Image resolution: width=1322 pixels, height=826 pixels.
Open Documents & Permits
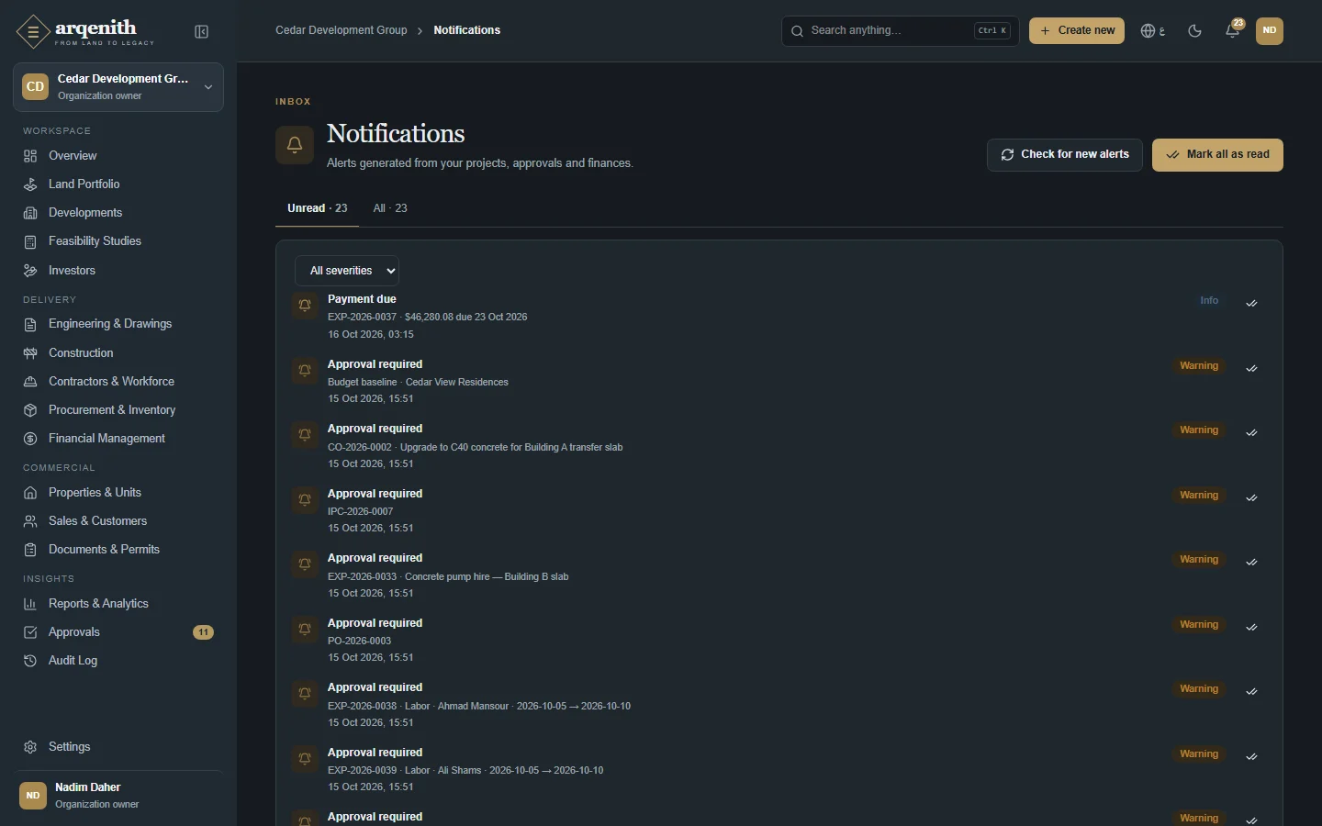(x=118, y=550)
